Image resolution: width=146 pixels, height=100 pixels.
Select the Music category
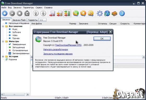pyautogui.click(x=15, y=29)
